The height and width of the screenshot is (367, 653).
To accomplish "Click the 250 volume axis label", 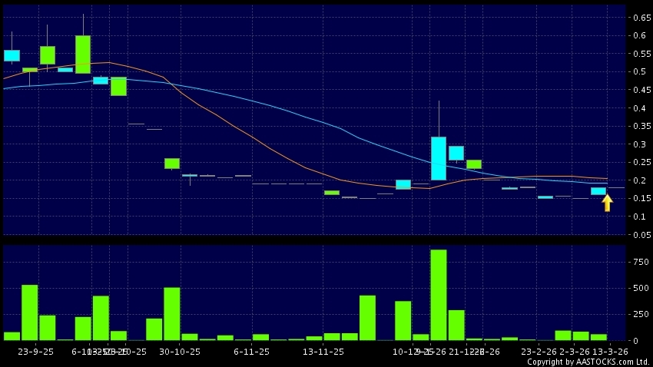I will tap(639, 314).
